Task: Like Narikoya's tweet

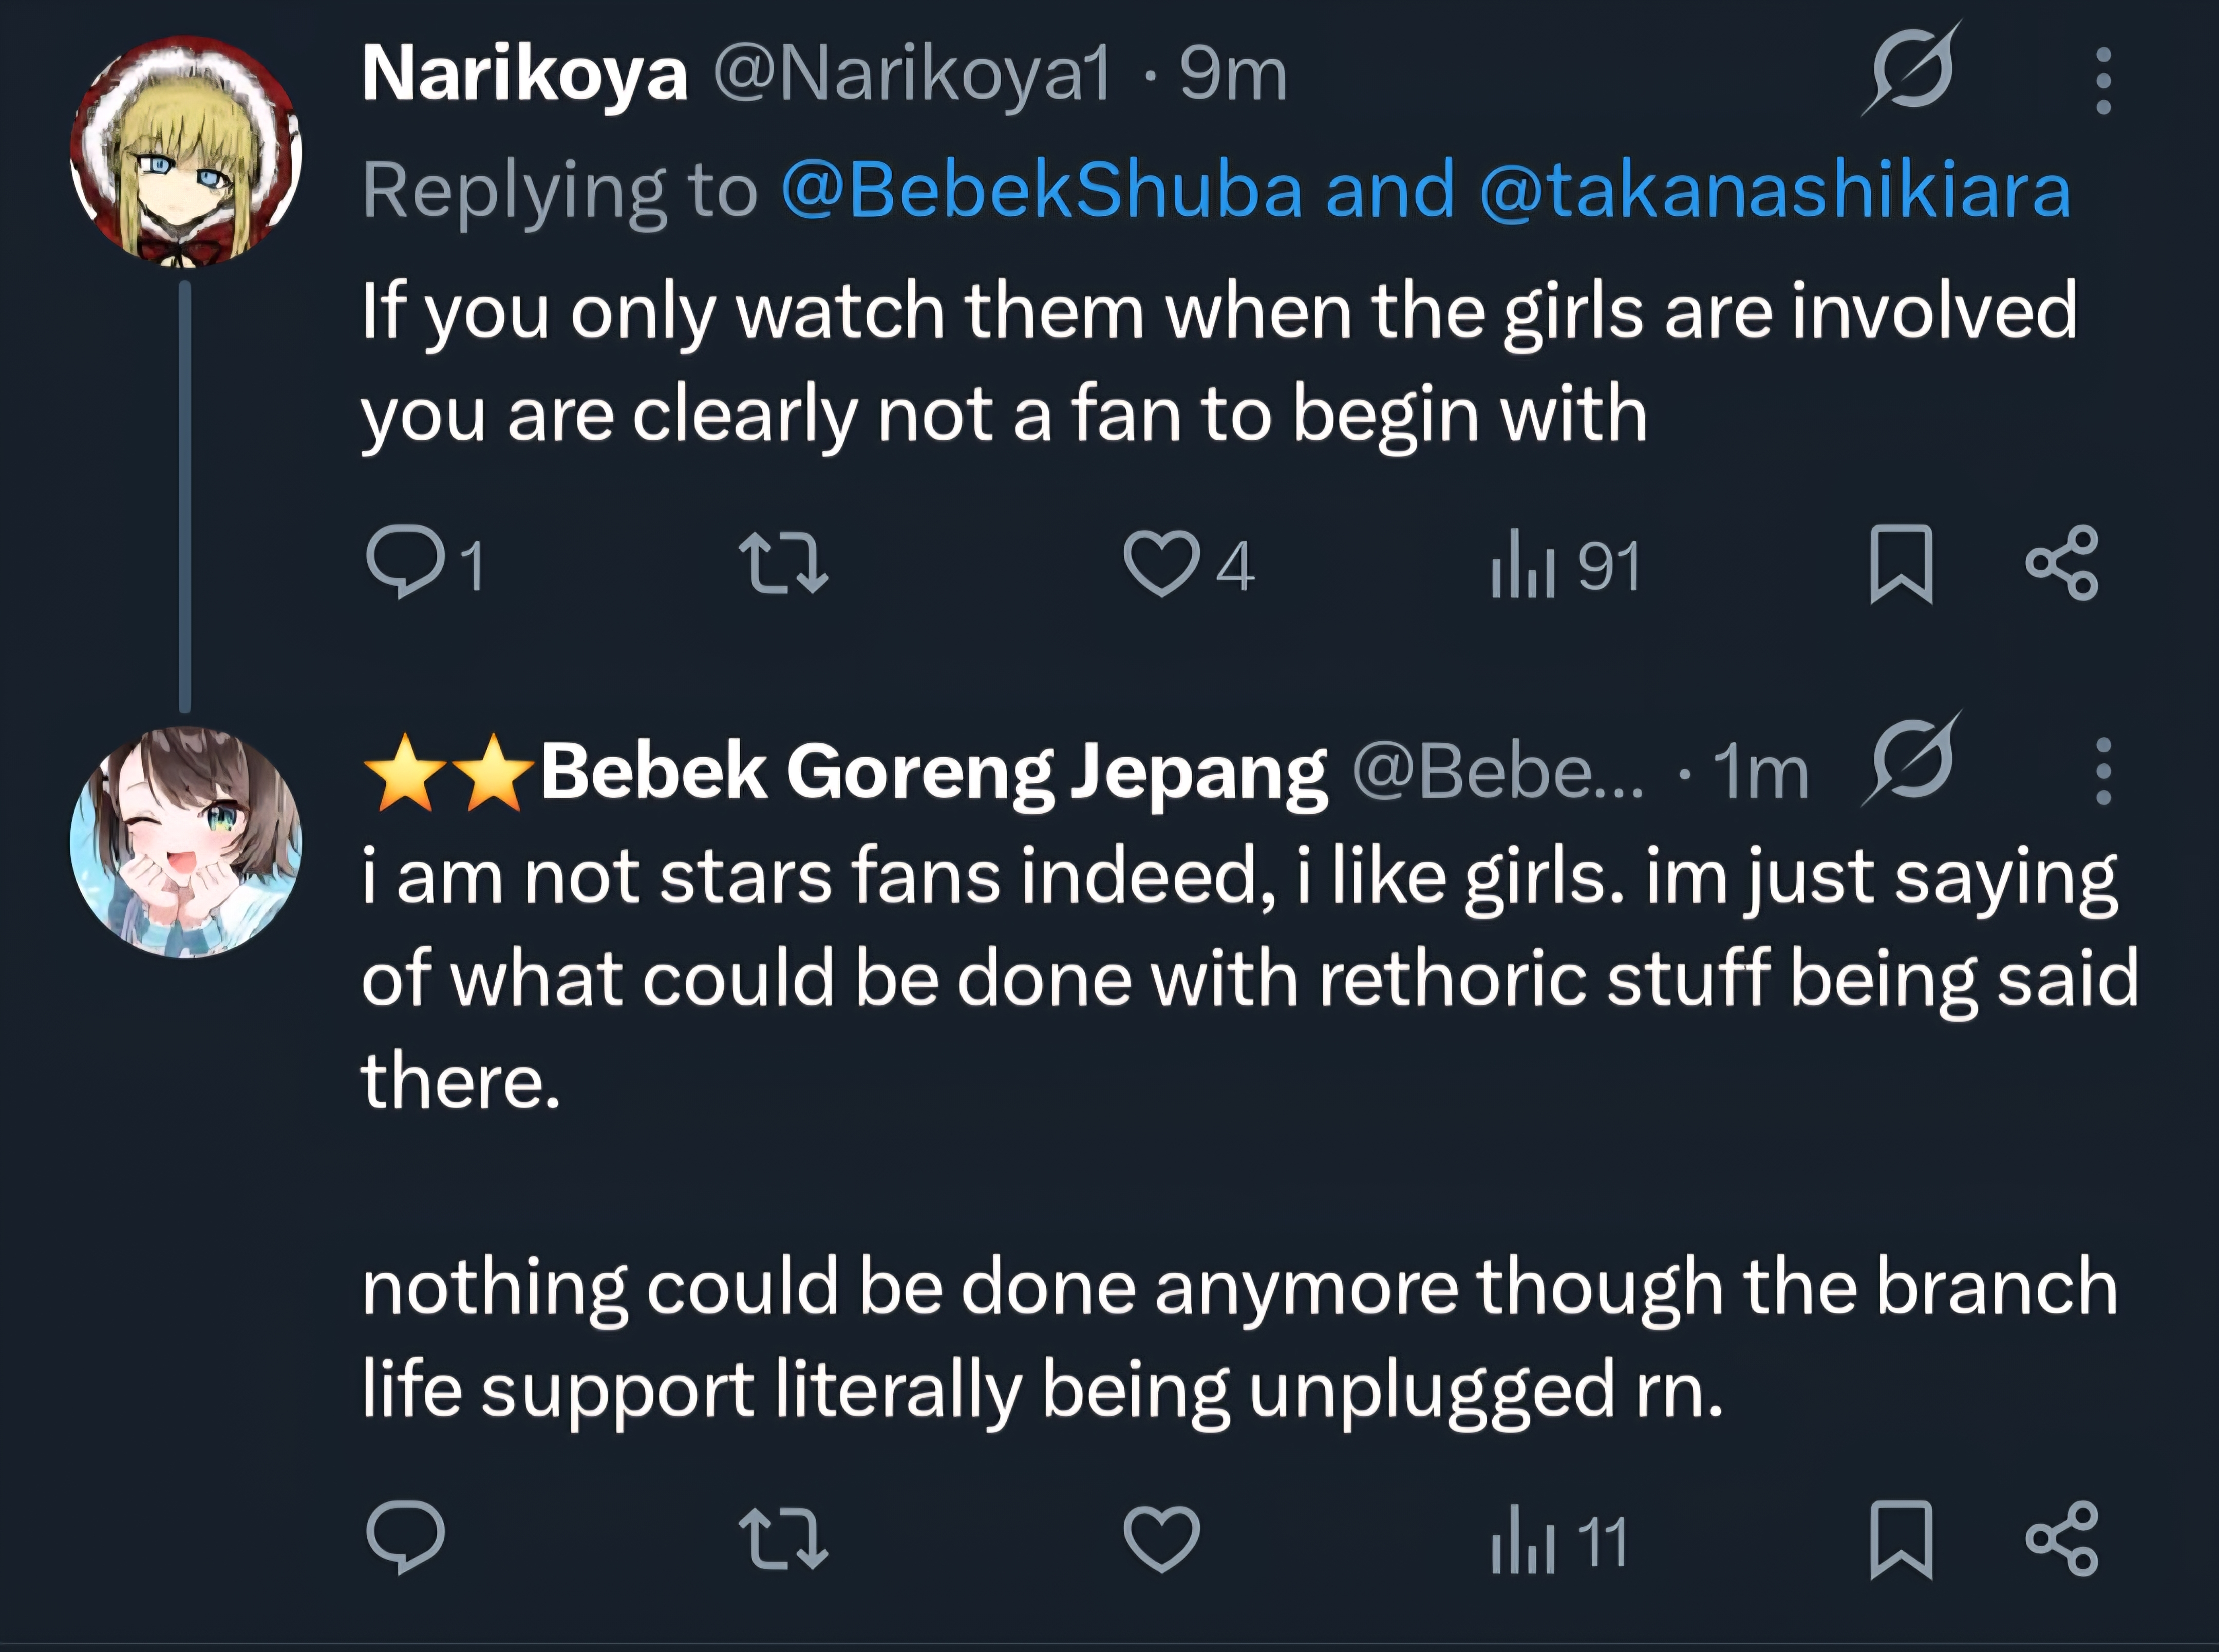Action: tap(1161, 563)
